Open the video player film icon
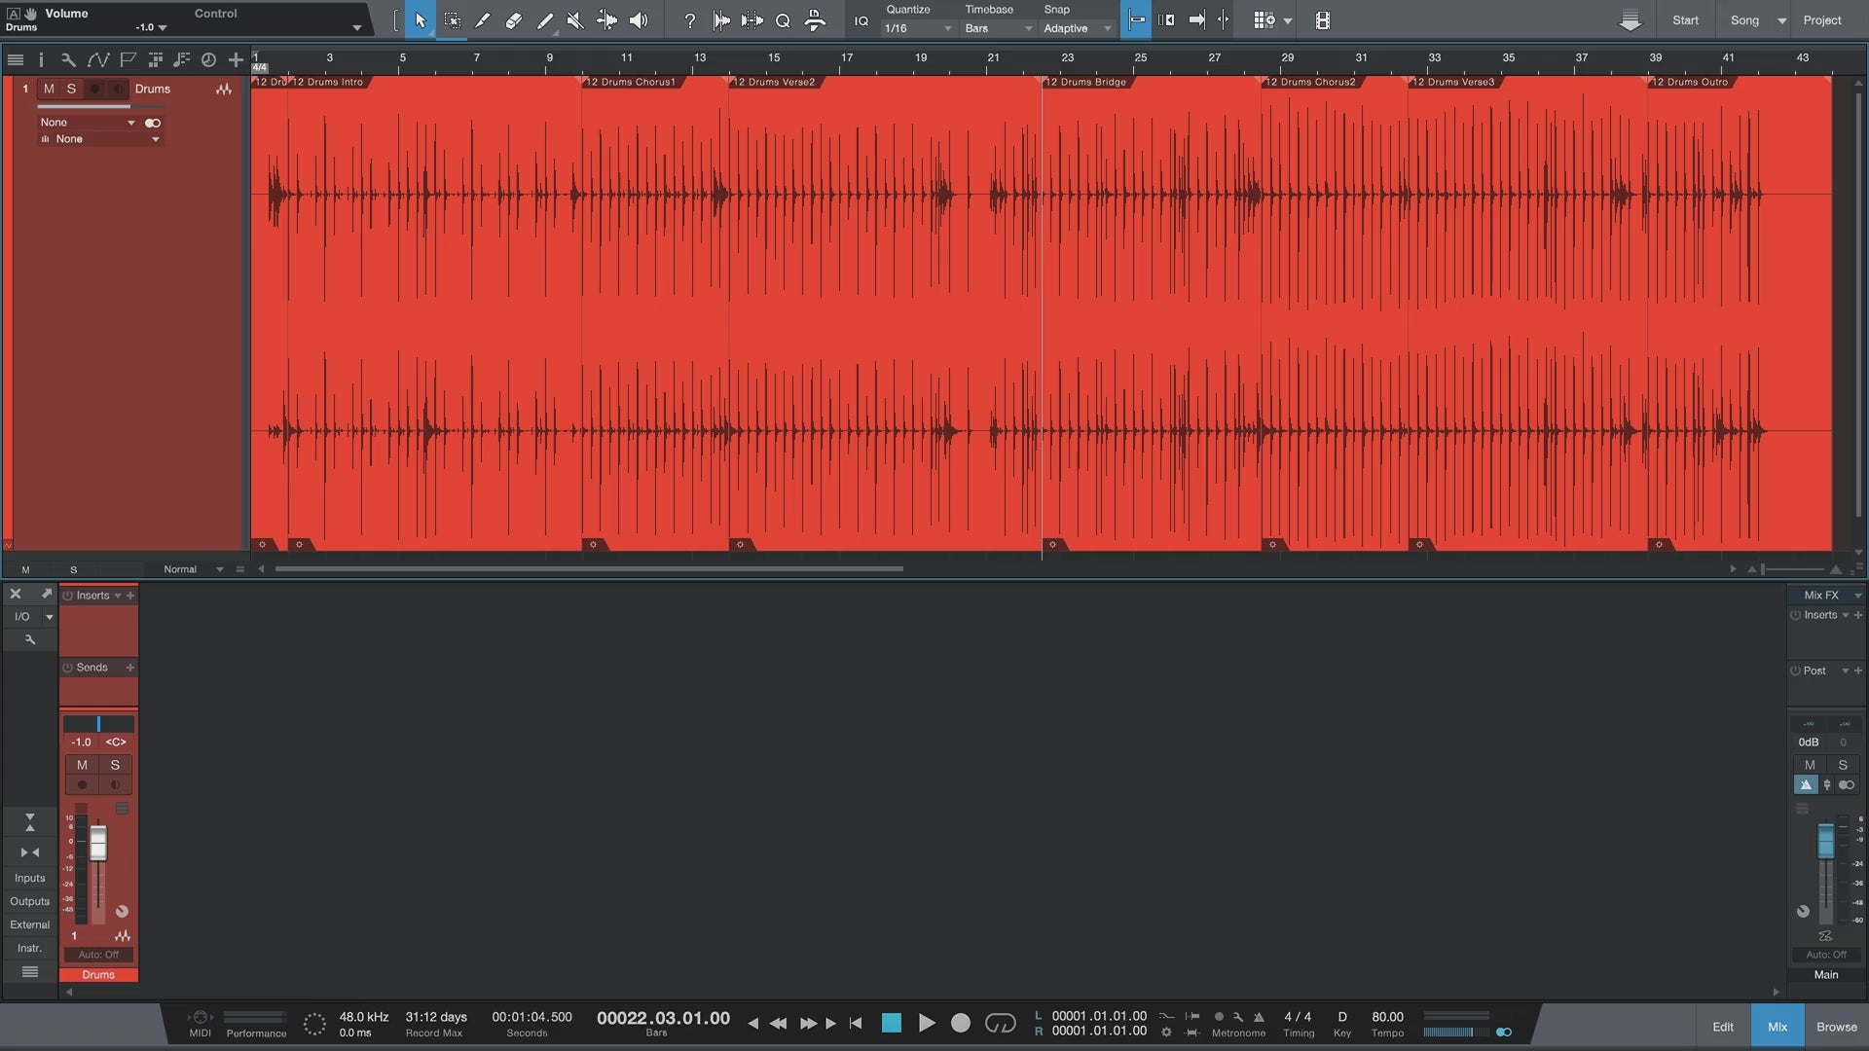 point(1322,19)
